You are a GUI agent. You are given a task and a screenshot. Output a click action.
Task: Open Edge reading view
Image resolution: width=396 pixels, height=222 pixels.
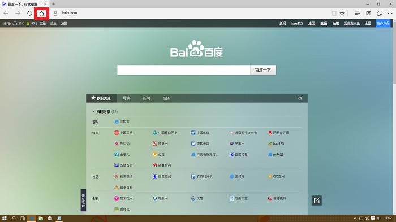[x=334, y=14]
